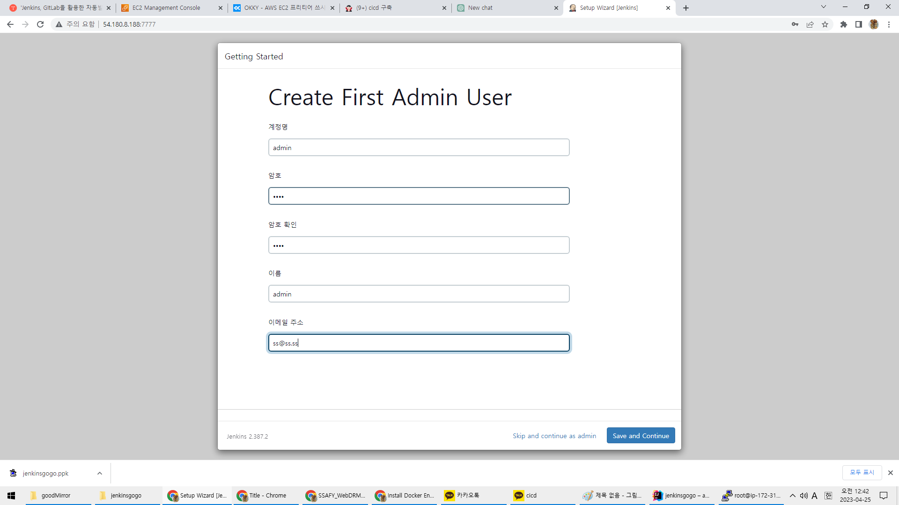
Task: Toggle the browser side panel icon
Action: coord(859,24)
